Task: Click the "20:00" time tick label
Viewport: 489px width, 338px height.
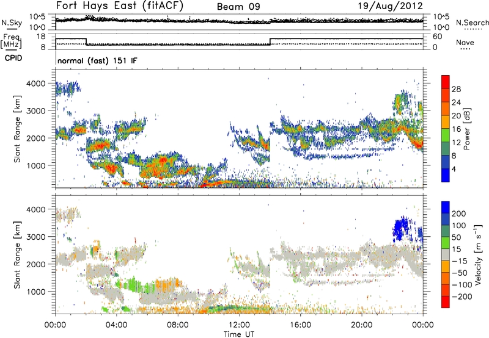Action: [x=361, y=325]
